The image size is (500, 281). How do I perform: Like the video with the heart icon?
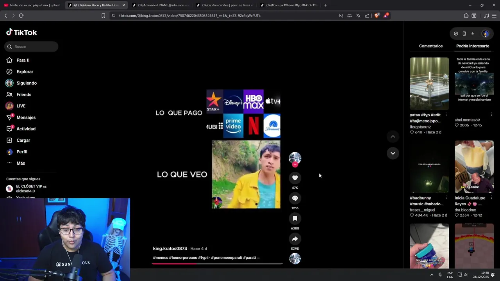click(295, 178)
